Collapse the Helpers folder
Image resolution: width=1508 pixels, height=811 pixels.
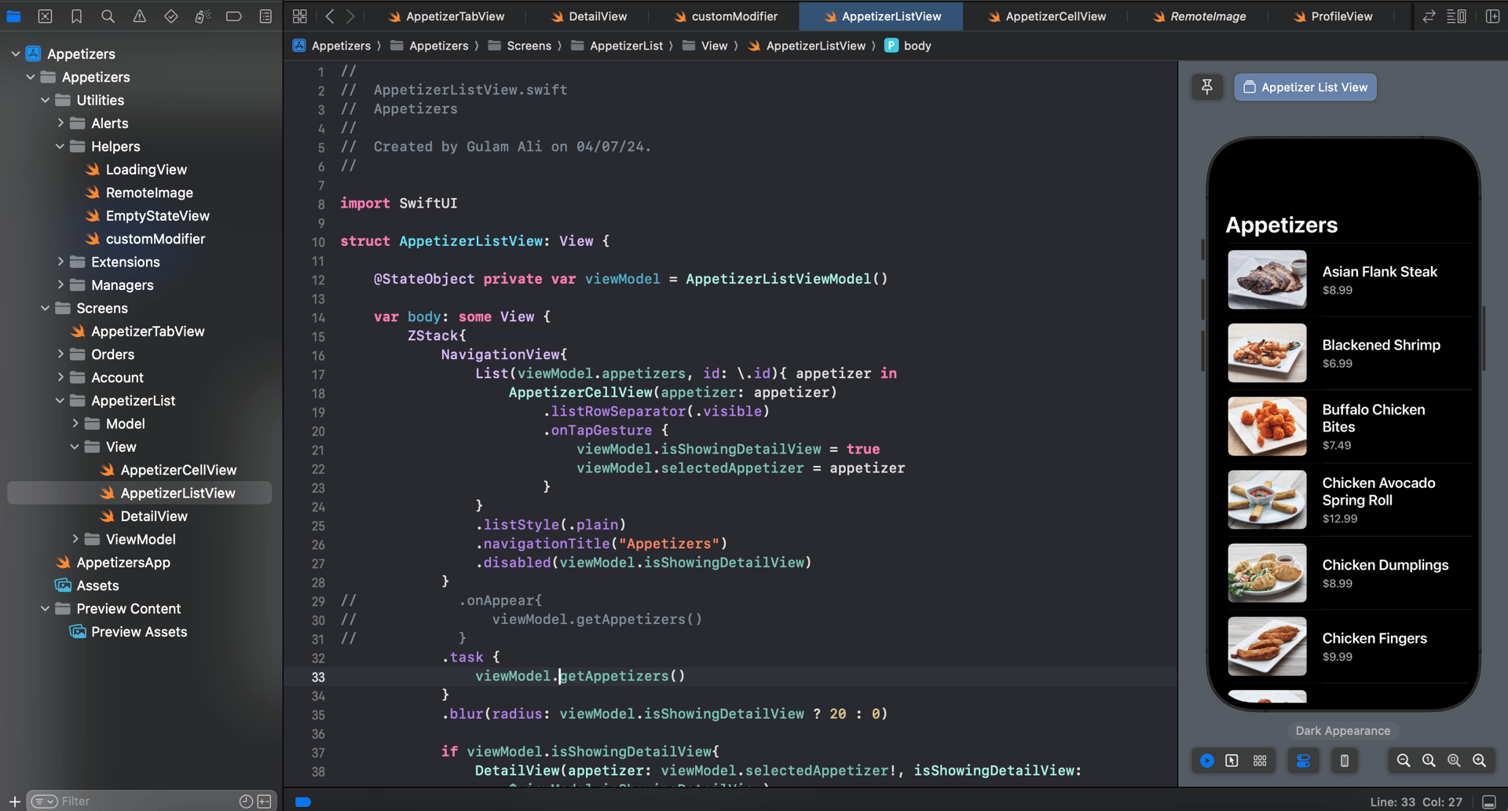point(60,146)
